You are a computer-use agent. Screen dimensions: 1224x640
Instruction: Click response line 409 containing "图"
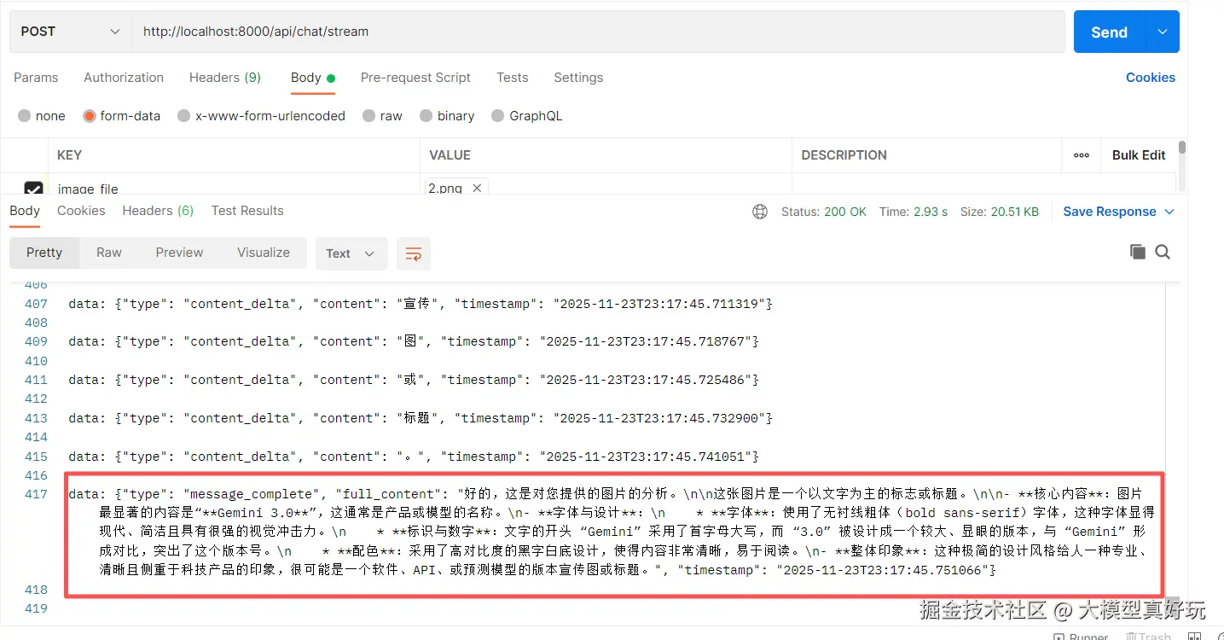414,341
